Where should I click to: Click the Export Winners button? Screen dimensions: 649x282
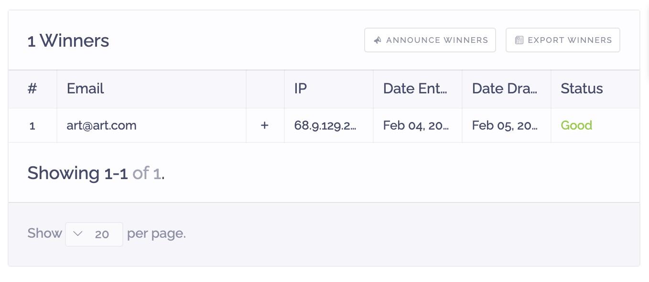[563, 40]
